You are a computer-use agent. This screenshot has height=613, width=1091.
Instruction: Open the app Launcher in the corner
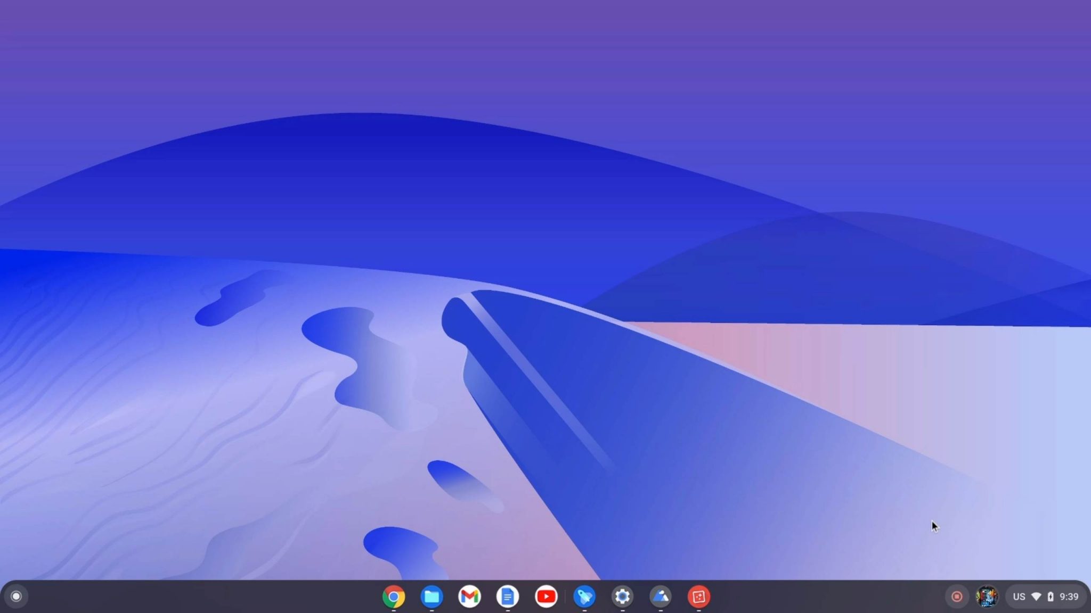click(x=16, y=596)
